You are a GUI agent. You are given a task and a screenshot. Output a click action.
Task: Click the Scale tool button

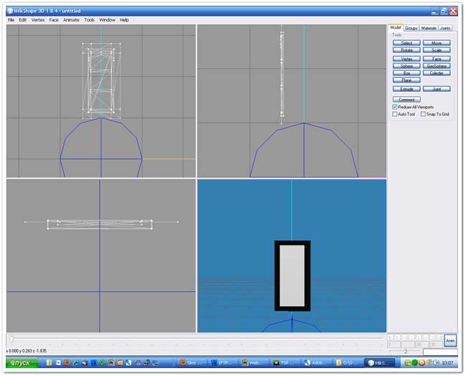coord(437,50)
